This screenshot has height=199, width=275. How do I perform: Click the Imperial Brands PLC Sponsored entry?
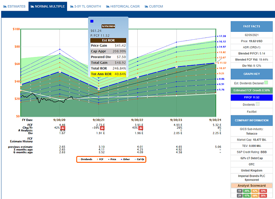tap(251, 178)
